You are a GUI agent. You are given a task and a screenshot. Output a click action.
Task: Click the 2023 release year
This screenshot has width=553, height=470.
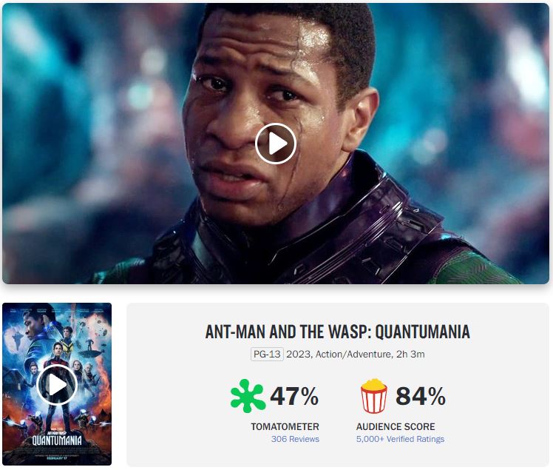pyautogui.click(x=299, y=355)
